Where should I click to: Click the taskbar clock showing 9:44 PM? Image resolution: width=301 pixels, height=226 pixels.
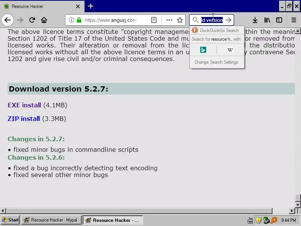pyautogui.click(x=289, y=220)
